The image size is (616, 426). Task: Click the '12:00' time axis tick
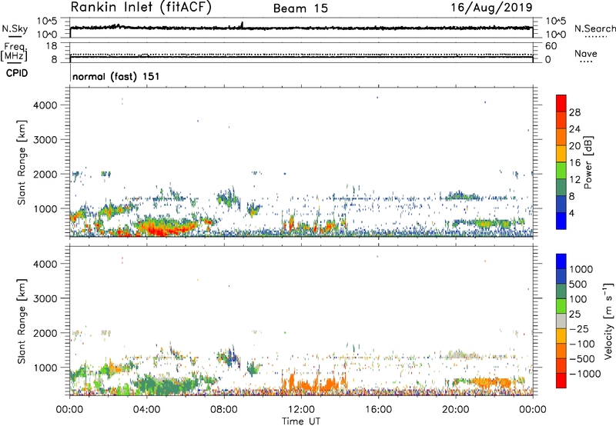pos(301,410)
